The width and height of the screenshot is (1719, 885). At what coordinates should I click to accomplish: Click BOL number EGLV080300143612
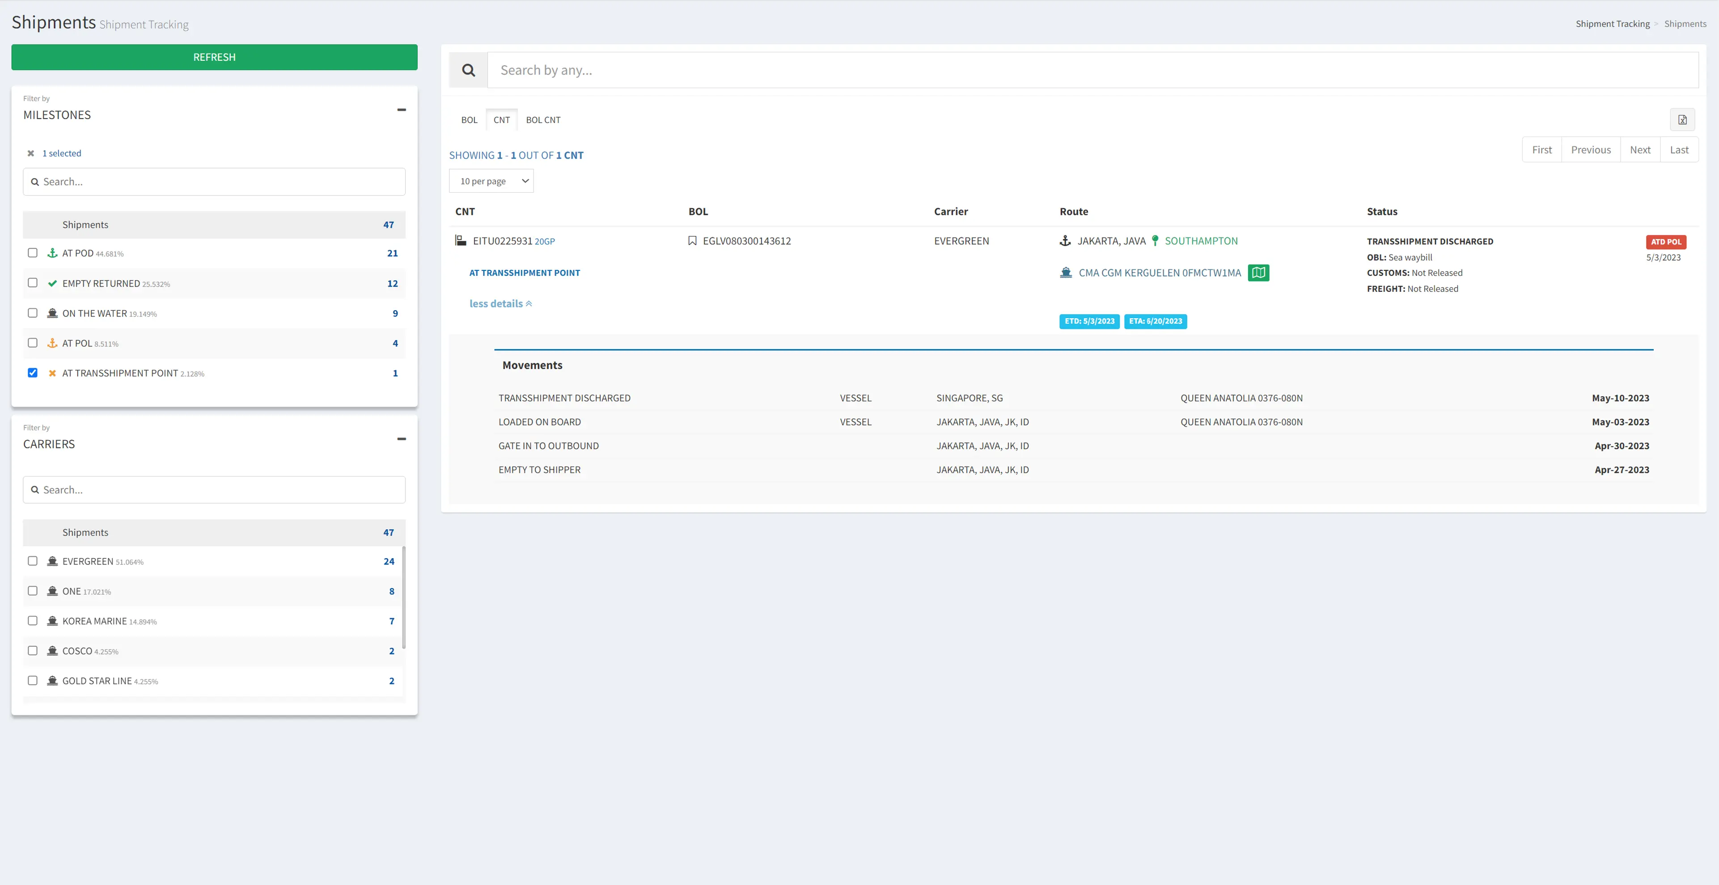[747, 241]
